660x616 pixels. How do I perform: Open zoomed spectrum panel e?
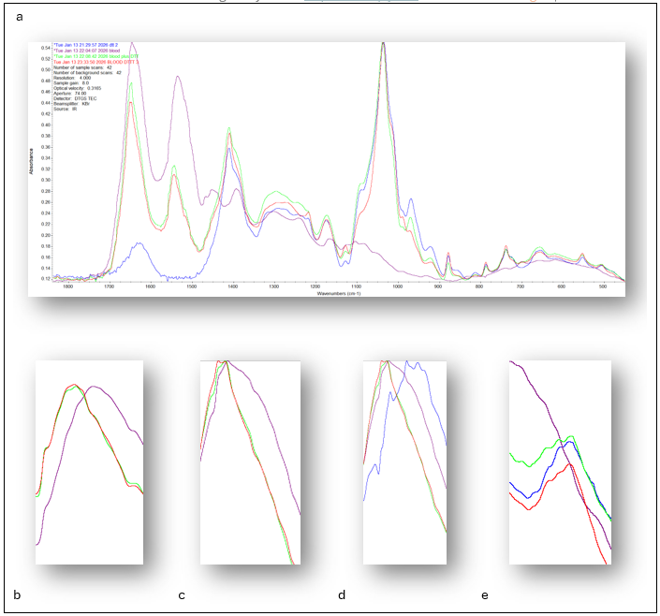[560, 462]
